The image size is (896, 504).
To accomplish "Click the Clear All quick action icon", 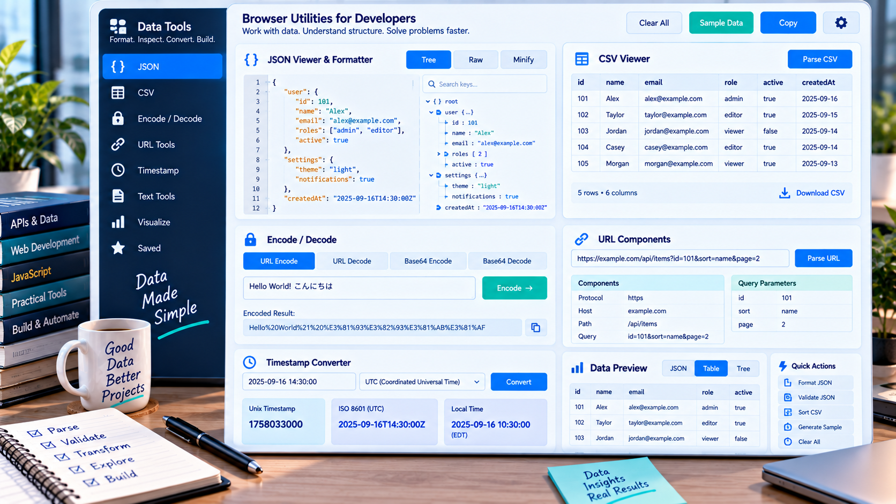I will (788, 442).
